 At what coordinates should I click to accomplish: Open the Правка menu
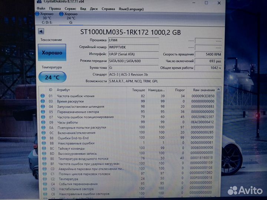tap(55, 9)
